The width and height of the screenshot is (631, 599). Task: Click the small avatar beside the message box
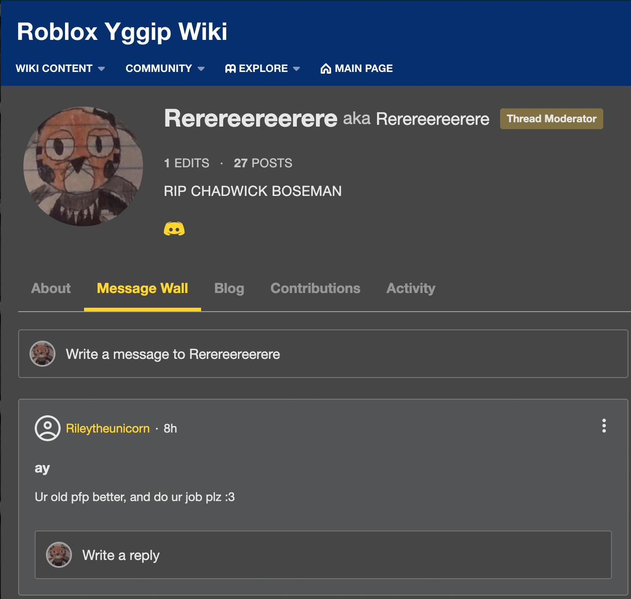click(42, 354)
